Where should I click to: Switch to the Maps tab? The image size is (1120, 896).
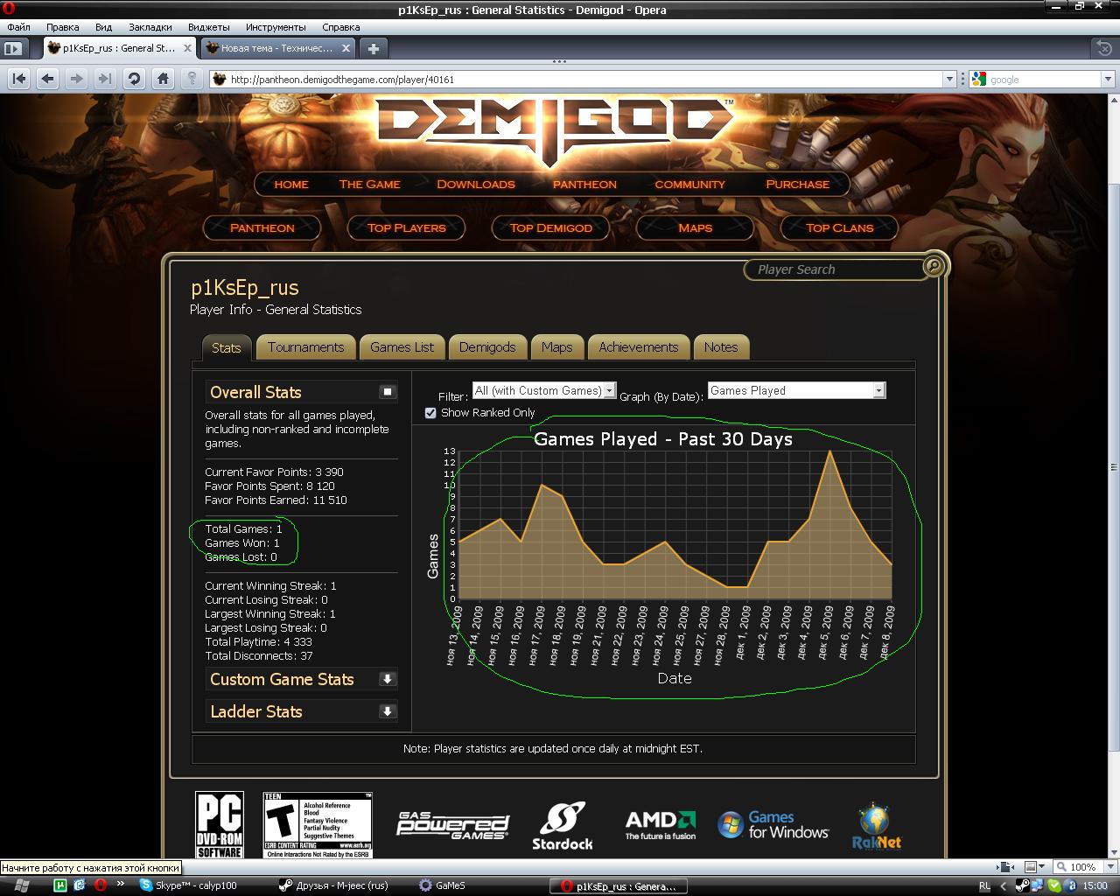click(556, 347)
